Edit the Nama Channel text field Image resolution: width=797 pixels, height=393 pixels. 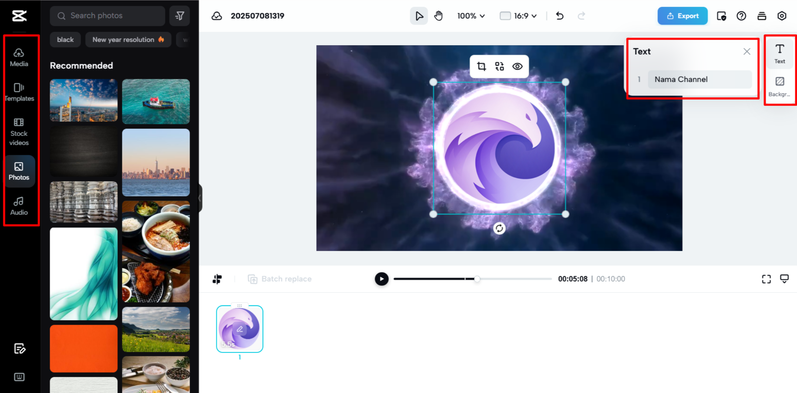click(x=699, y=79)
